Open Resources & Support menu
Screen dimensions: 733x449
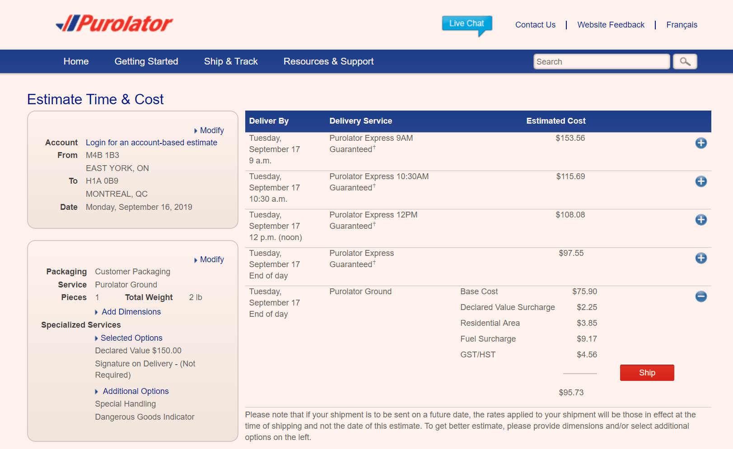click(328, 61)
